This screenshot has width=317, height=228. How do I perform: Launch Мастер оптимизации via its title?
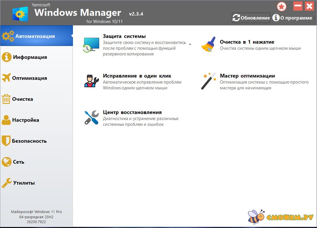coord(247,76)
